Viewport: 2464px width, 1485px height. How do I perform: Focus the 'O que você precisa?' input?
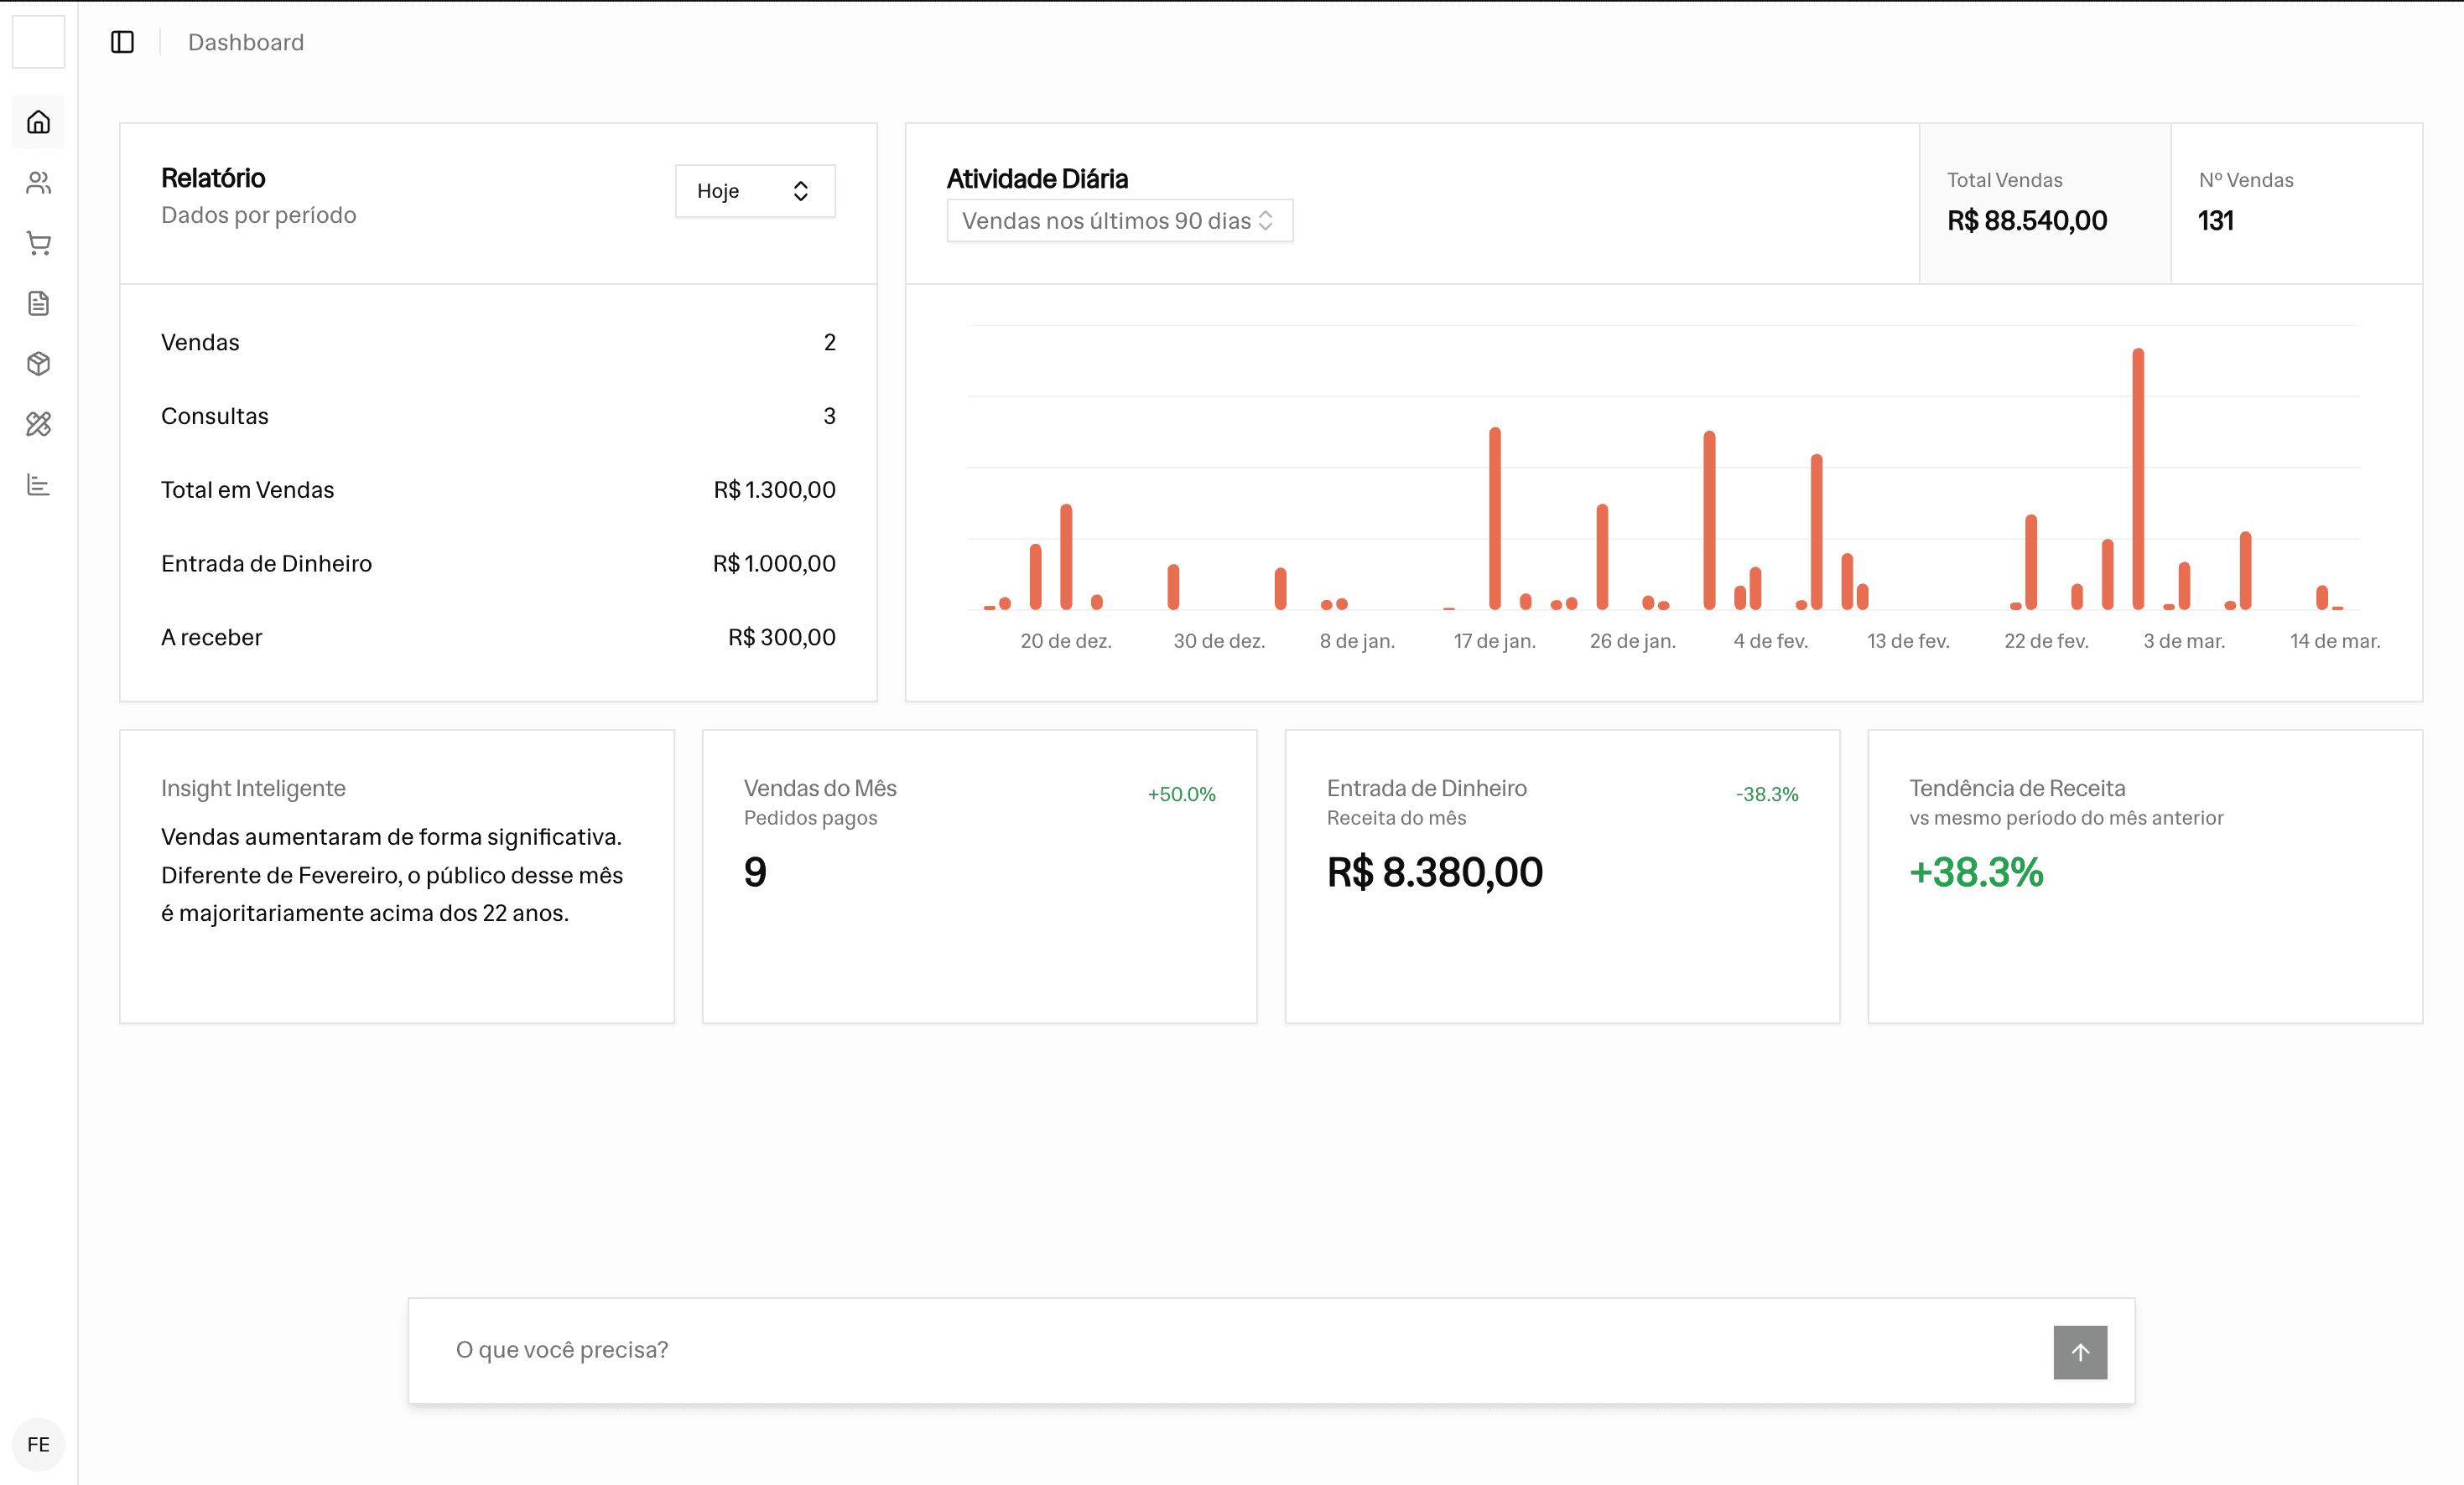click(x=1200, y=1350)
